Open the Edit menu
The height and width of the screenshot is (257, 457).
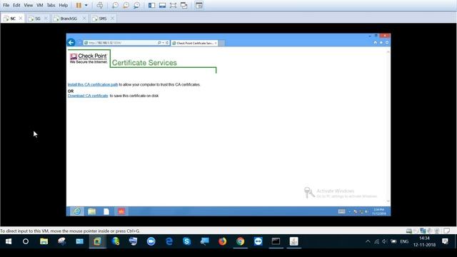[16, 5]
